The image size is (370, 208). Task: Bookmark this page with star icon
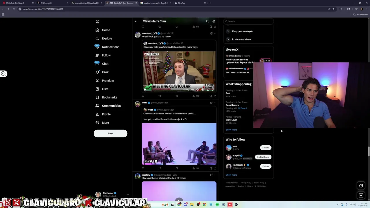pos(334,9)
